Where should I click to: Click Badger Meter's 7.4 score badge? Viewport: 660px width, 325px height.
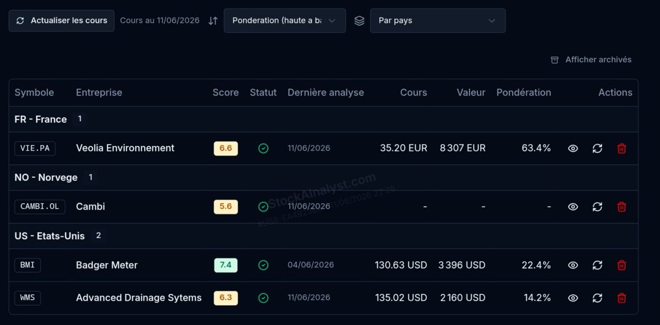[226, 265]
